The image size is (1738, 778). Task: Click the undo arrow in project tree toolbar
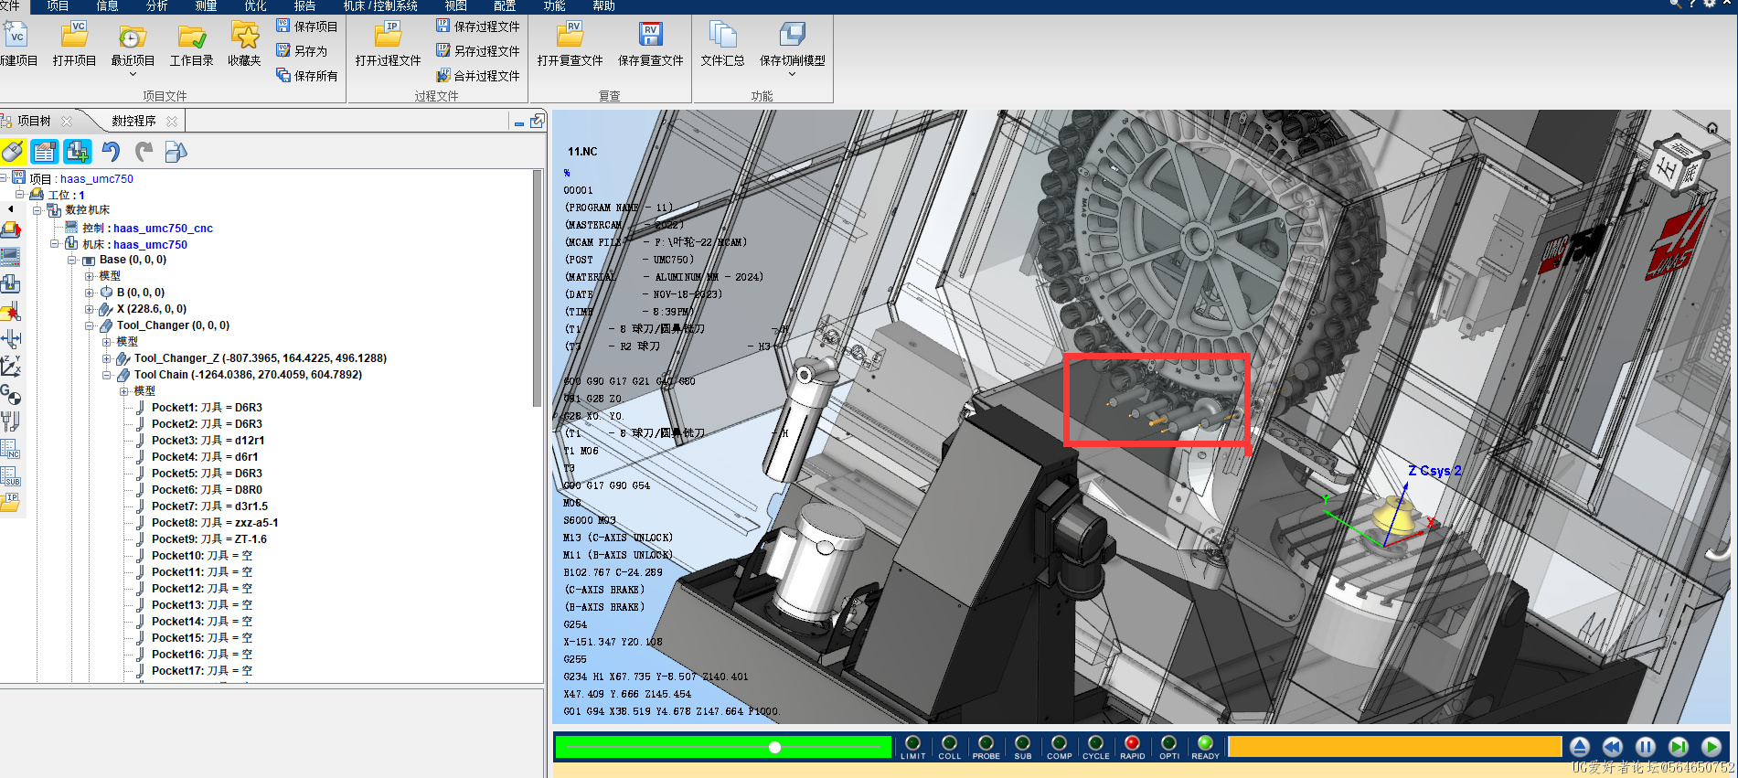[111, 152]
